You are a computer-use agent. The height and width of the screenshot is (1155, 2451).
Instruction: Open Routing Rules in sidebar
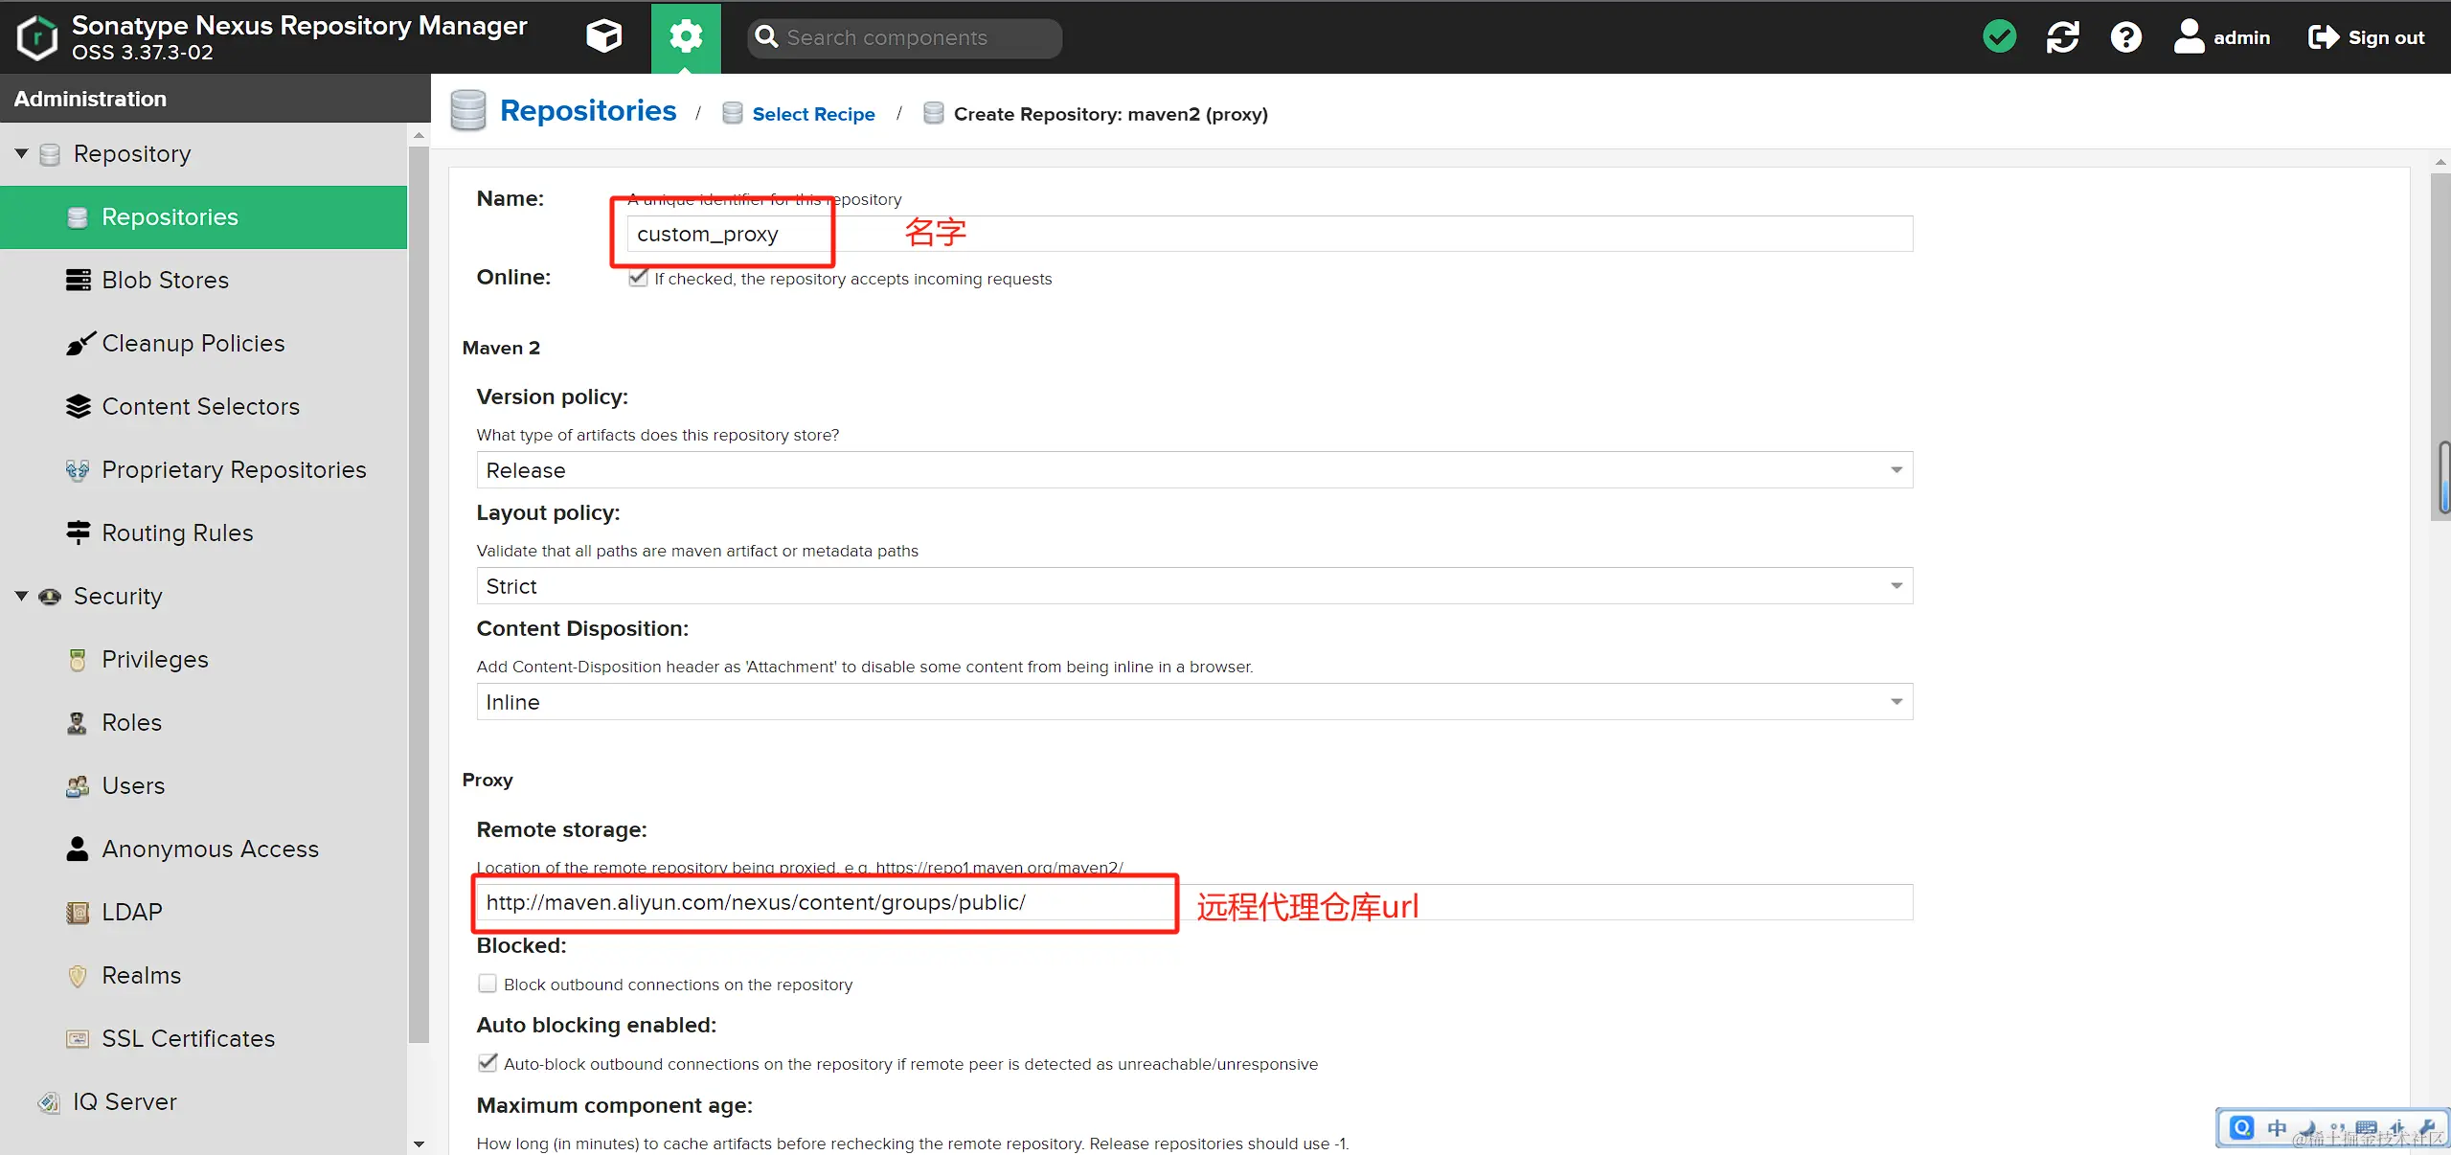click(x=177, y=532)
